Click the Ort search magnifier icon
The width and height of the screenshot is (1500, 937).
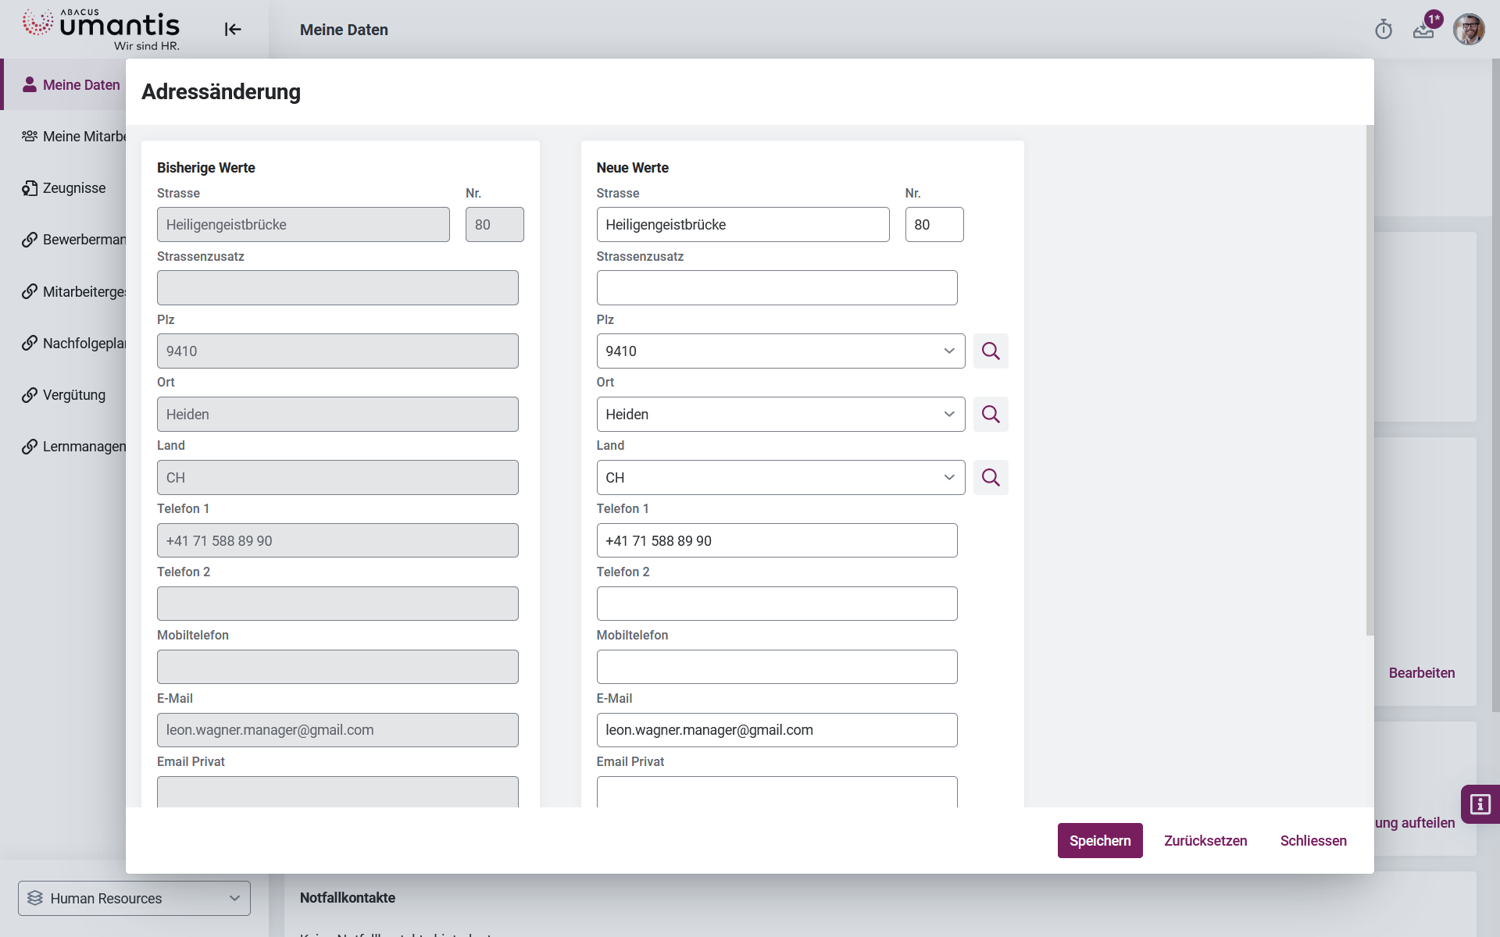tap(990, 414)
